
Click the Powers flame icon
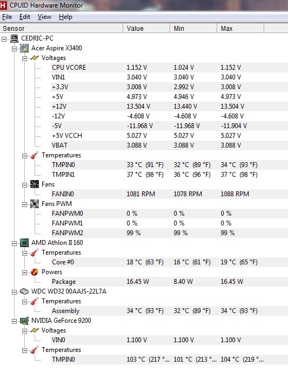tap(35, 272)
